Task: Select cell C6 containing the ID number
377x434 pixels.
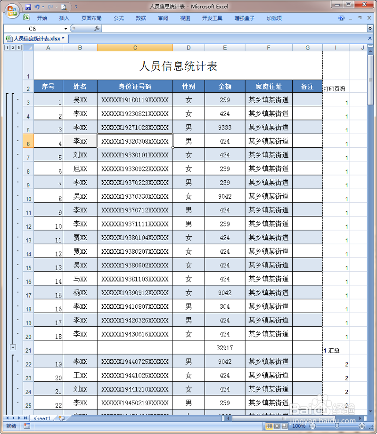Action: pyautogui.click(x=135, y=141)
